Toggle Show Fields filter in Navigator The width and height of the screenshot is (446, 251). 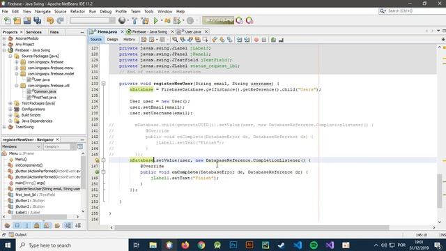17,226
